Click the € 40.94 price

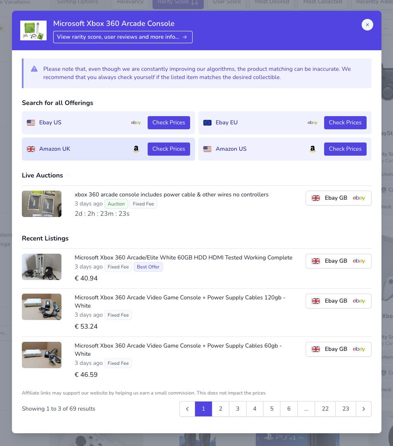click(x=86, y=278)
